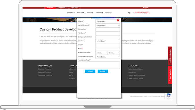The height and width of the screenshot is (110, 195).
Task: Open the Cart icon in top bar
Action: click(x=146, y=8)
